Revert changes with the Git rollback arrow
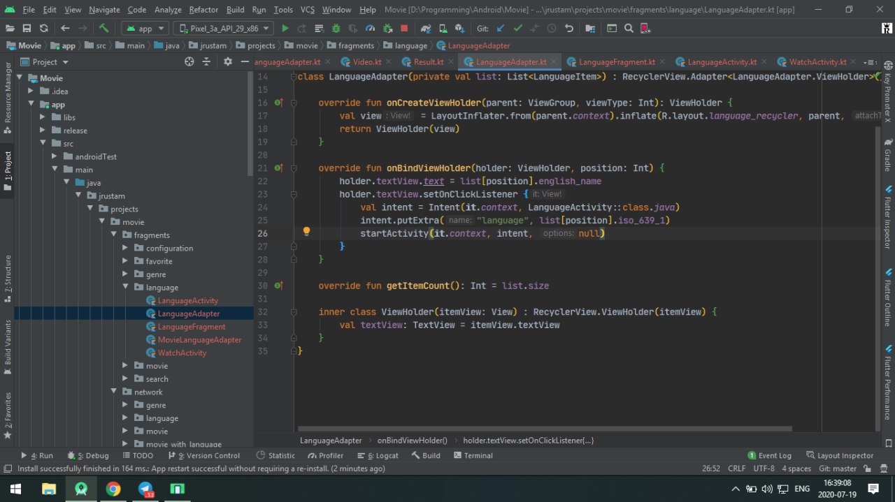 [x=569, y=29]
